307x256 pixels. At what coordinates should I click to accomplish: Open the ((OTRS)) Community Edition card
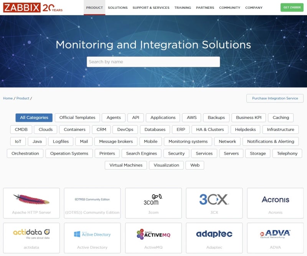pyautogui.click(x=92, y=203)
